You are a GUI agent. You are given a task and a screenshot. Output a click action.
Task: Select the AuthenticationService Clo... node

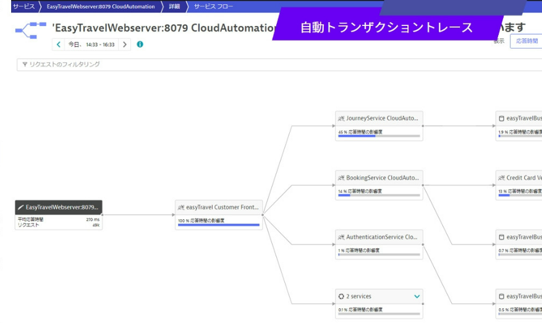(x=379, y=245)
